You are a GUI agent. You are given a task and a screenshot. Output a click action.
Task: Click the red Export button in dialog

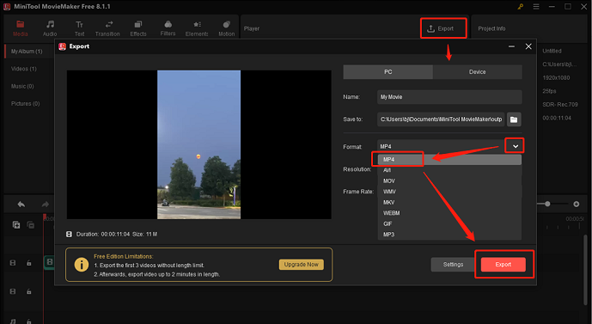click(504, 265)
